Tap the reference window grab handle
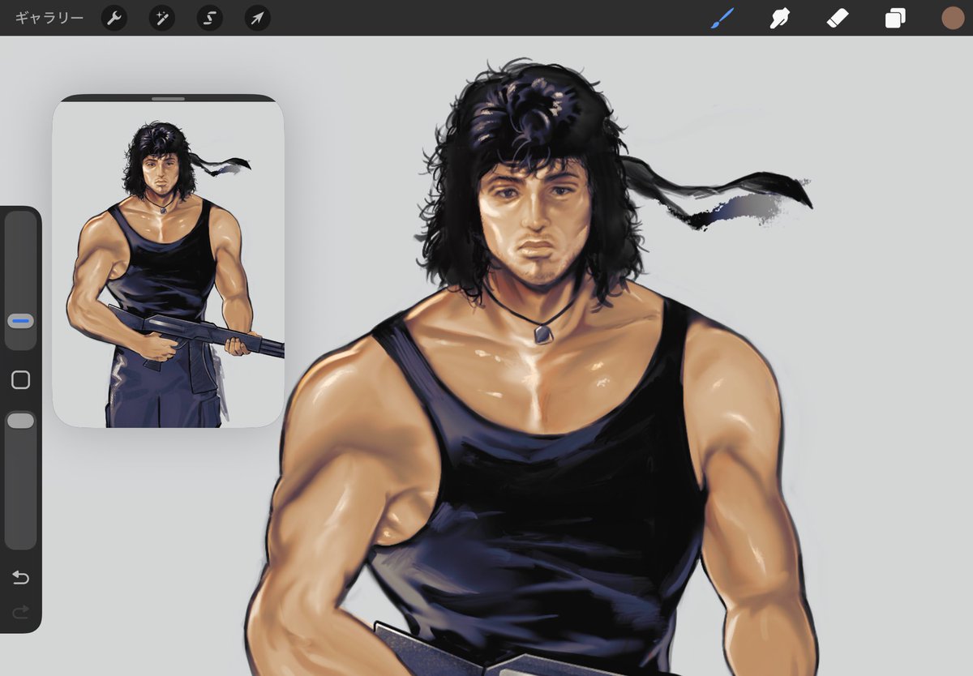The width and height of the screenshot is (973, 676). pyautogui.click(x=168, y=99)
